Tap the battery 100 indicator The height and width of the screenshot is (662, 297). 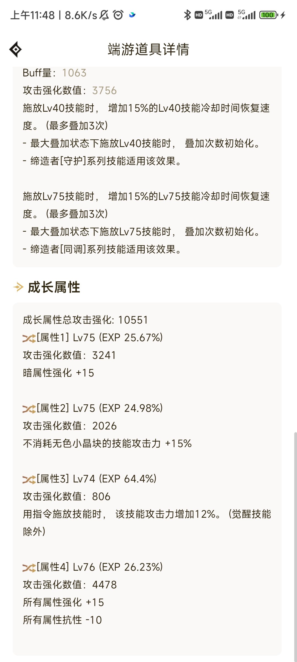269,15
